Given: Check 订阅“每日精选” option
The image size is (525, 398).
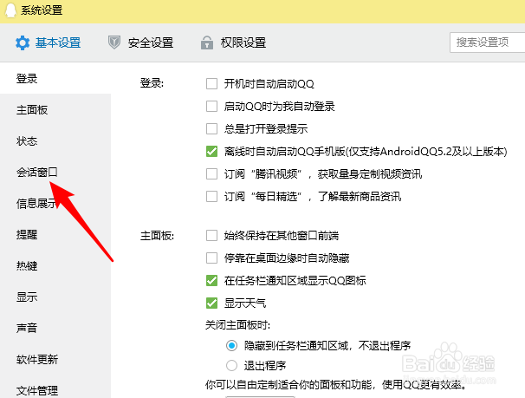Looking at the screenshot, I should 211,196.
